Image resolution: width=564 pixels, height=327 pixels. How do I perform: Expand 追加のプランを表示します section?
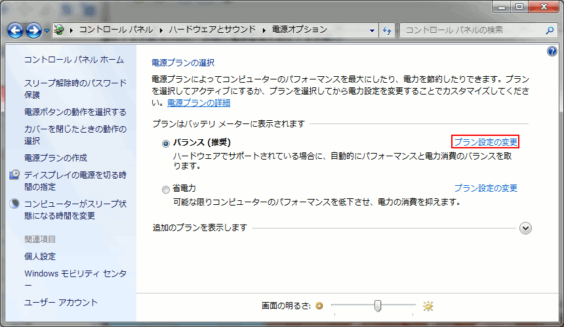[525, 228]
